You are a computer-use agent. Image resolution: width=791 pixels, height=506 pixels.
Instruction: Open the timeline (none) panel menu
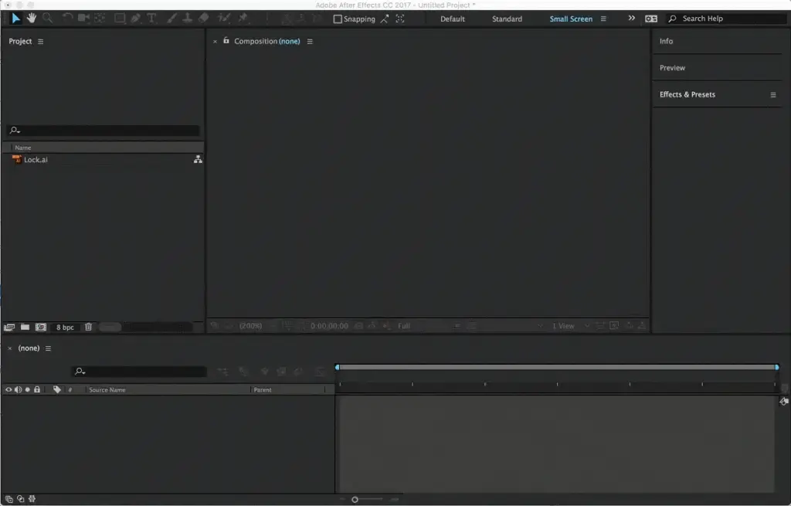point(48,348)
